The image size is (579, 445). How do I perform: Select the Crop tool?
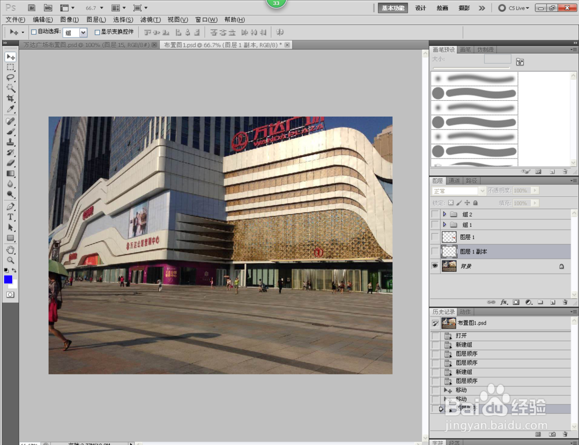10,98
